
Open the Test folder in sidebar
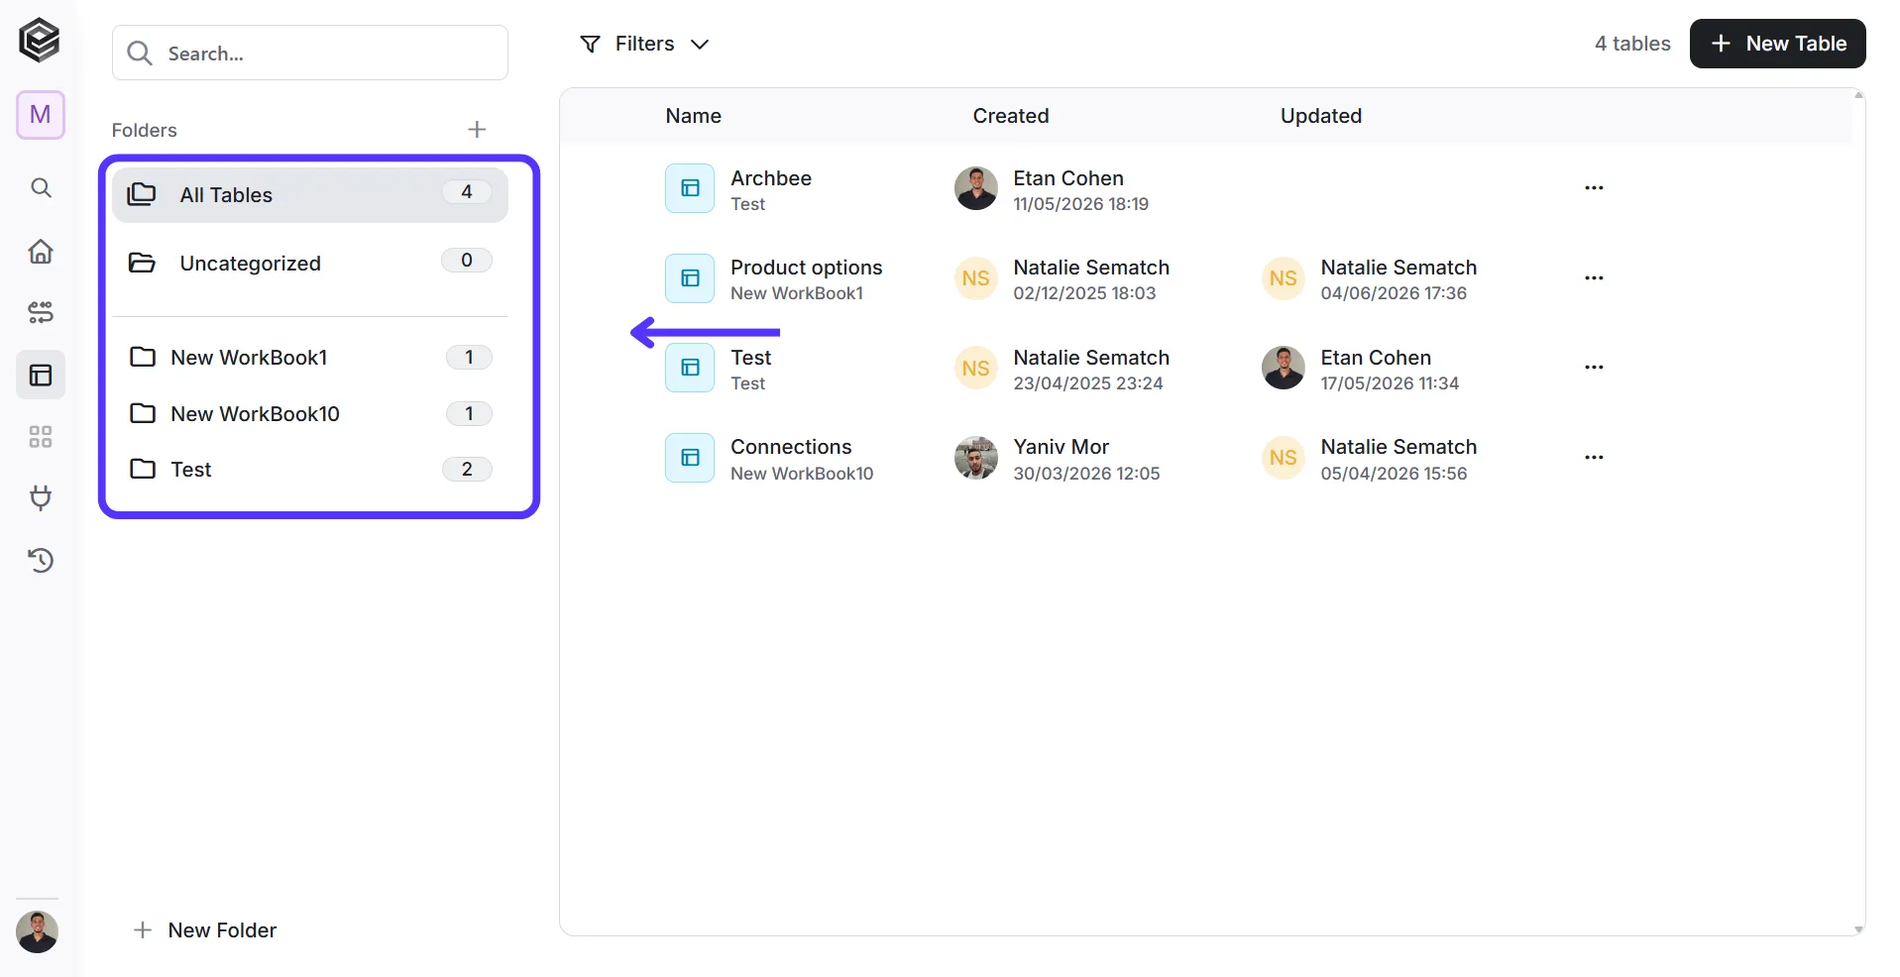click(x=310, y=470)
